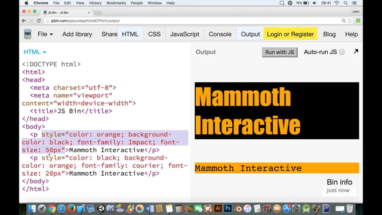Click the opening body tag line in code

33,127
